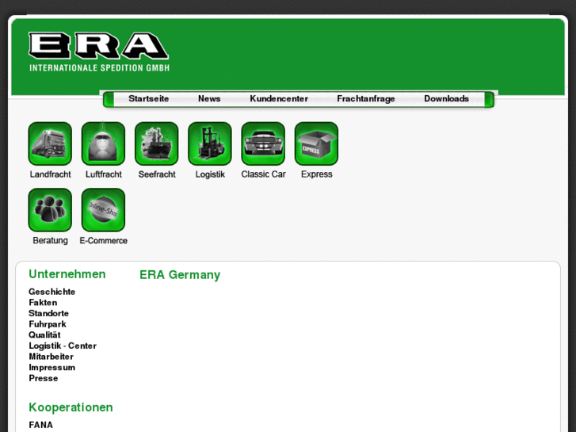Open the Classic Car icon
Image resolution: width=576 pixels, height=432 pixels.
point(263,143)
